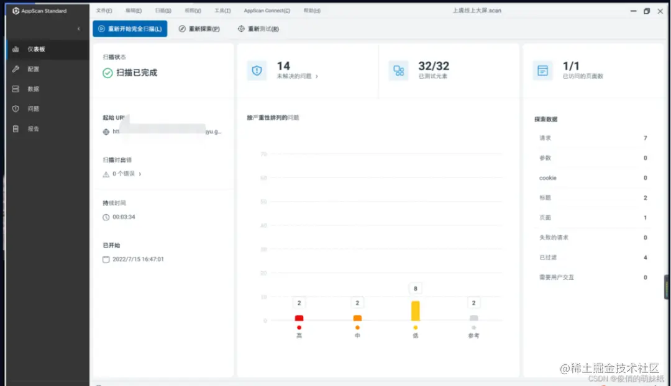Viewport: 671px width, 386px height.
Task: Click 重新开始完全扫描(L) button
Action: click(x=130, y=29)
